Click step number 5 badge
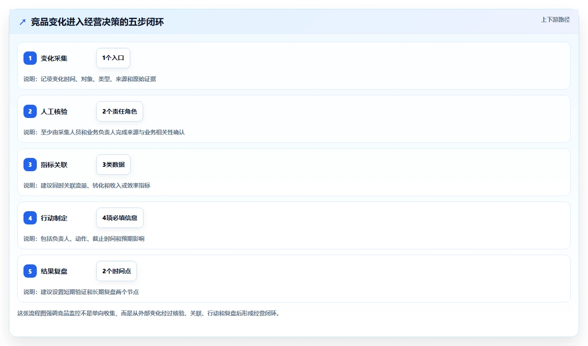 point(30,271)
